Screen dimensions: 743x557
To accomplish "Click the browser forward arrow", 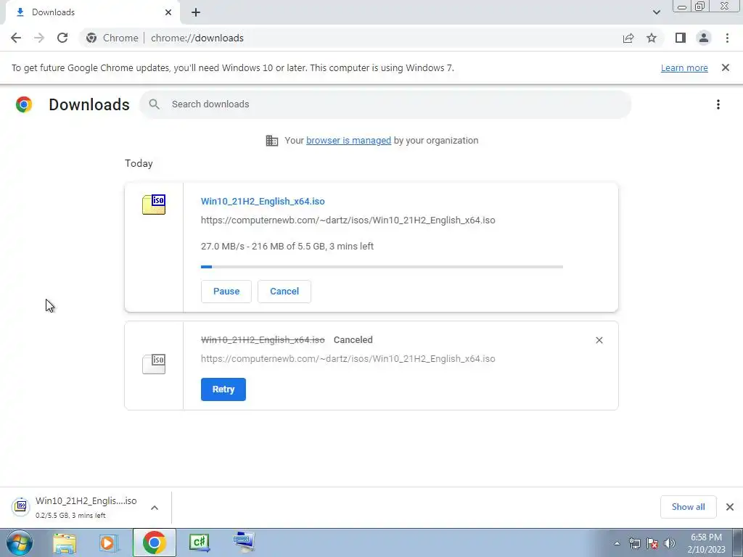I will point(39,38).
